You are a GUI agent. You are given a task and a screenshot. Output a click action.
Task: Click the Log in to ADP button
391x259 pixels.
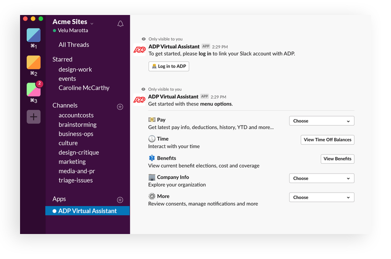[168, 66]
